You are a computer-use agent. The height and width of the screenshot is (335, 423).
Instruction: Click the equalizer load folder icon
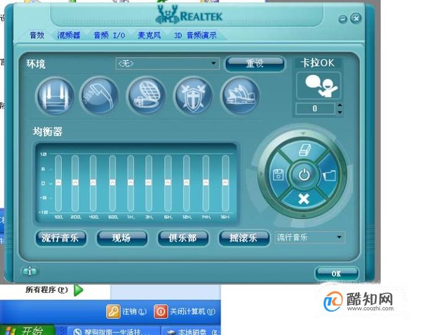(330, 175)
